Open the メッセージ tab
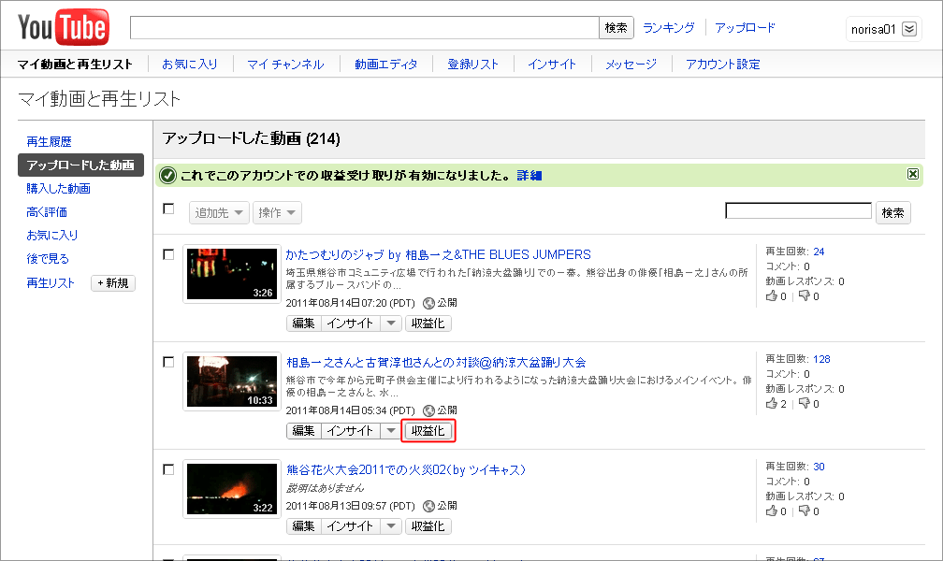The width and height of the screenshot is (943, 561). [x=631, y=64]
